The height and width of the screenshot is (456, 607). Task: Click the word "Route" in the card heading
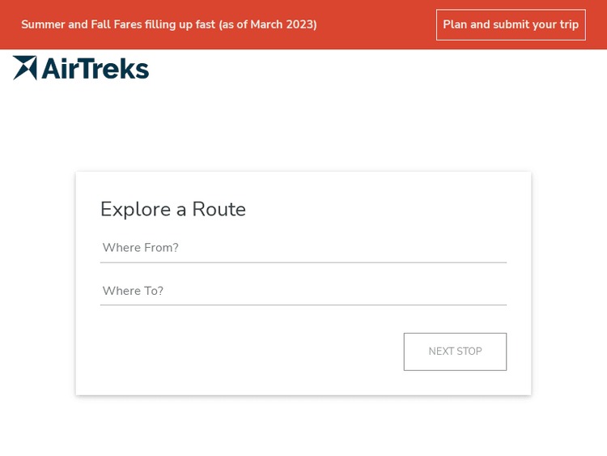219,209
